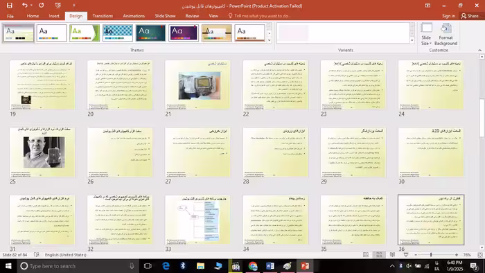Click the 76% zoom level
The width and height of the screenshot is (485, 273).
click(x=467, y=255)
